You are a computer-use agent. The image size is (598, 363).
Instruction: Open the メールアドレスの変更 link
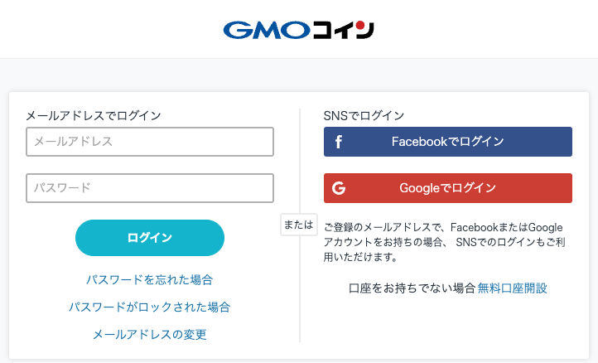coord(149,334)
